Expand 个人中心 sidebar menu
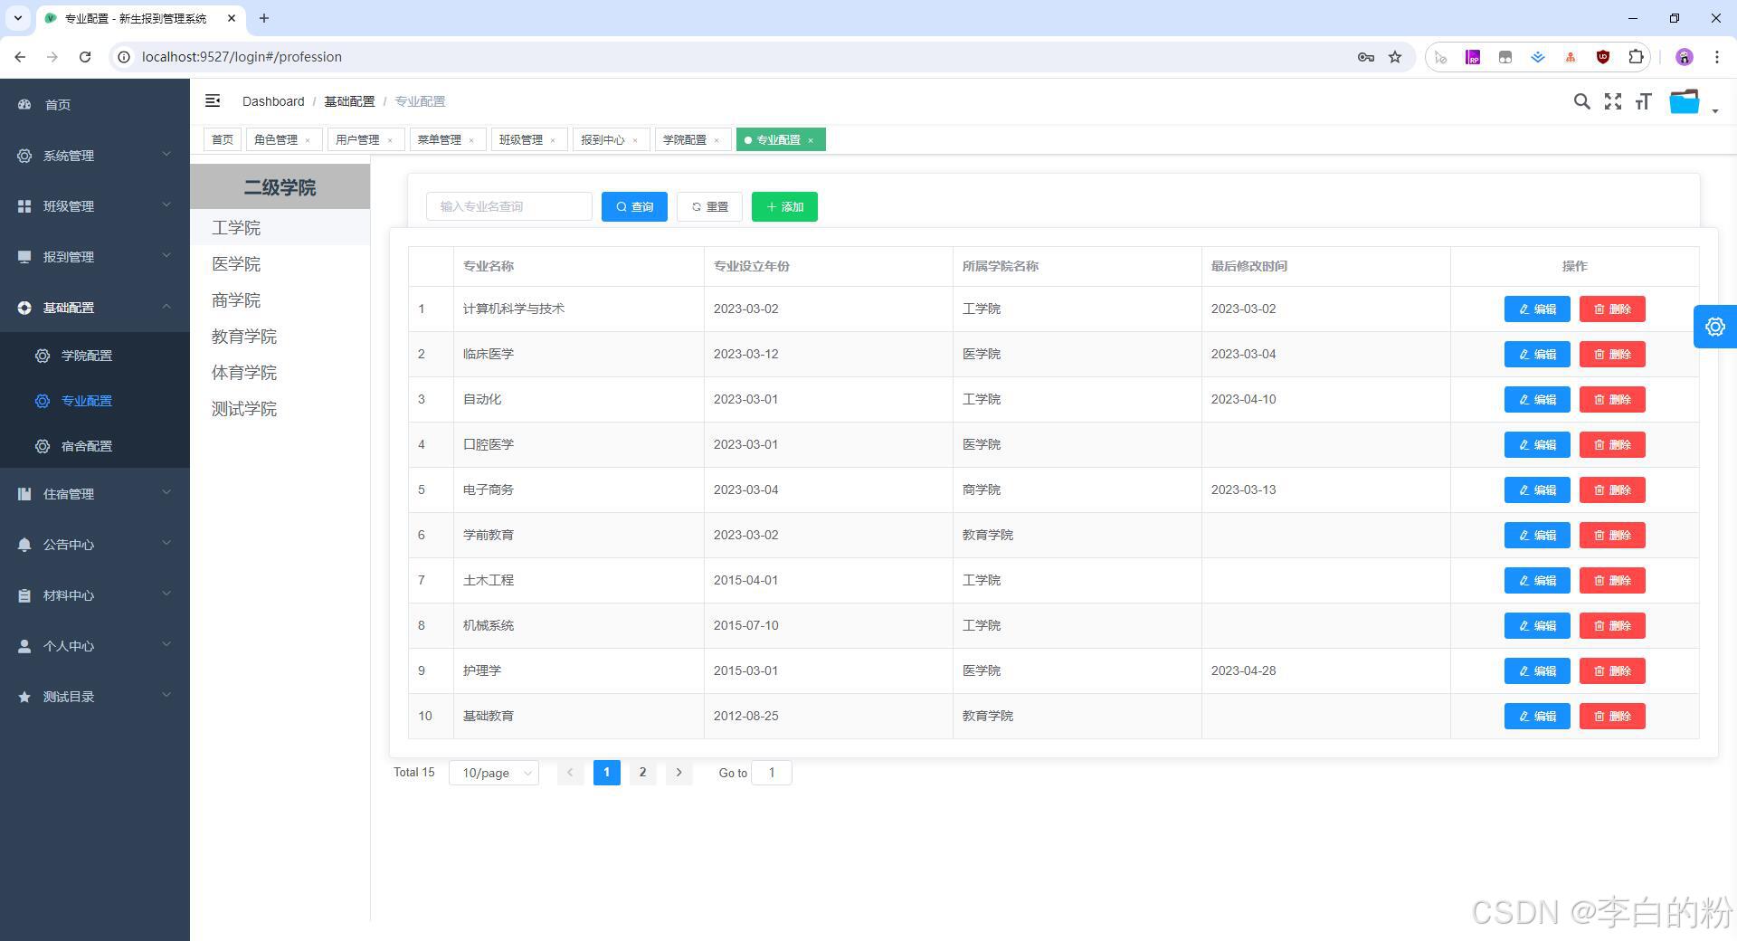1737x941 pixels. (x=95, y=645)
